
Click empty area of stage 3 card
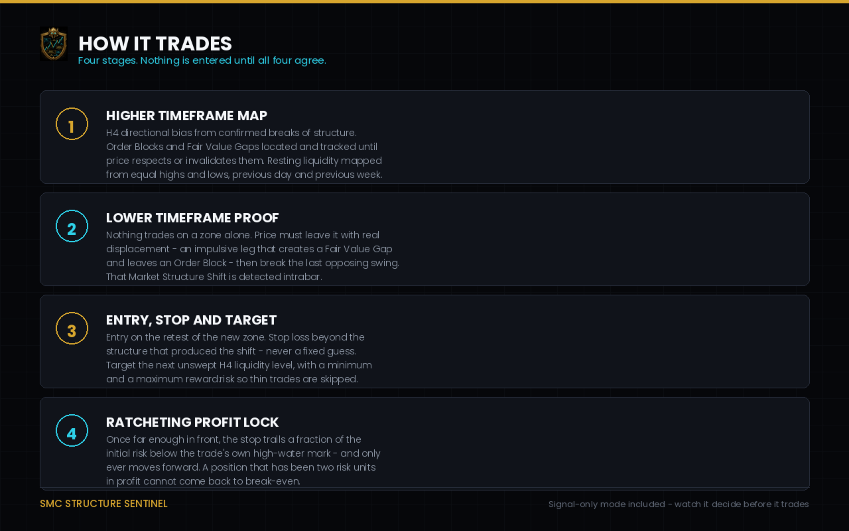coord(597,342)
